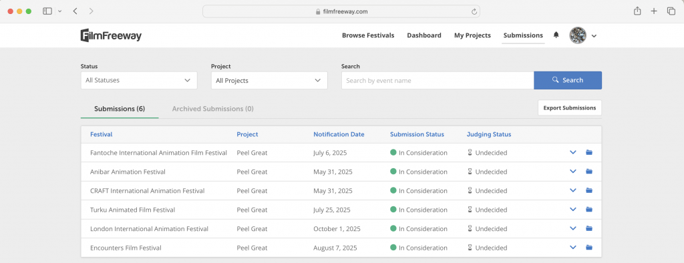The image size is (684, 263).
Task: Click the July 25, 2025 notification date
Action: point(333,210)
